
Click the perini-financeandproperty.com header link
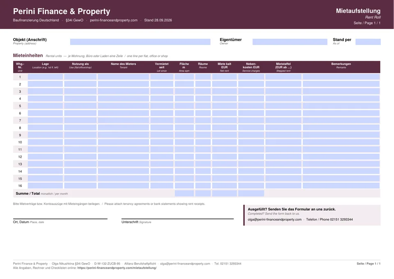click(x=114, y=20)
